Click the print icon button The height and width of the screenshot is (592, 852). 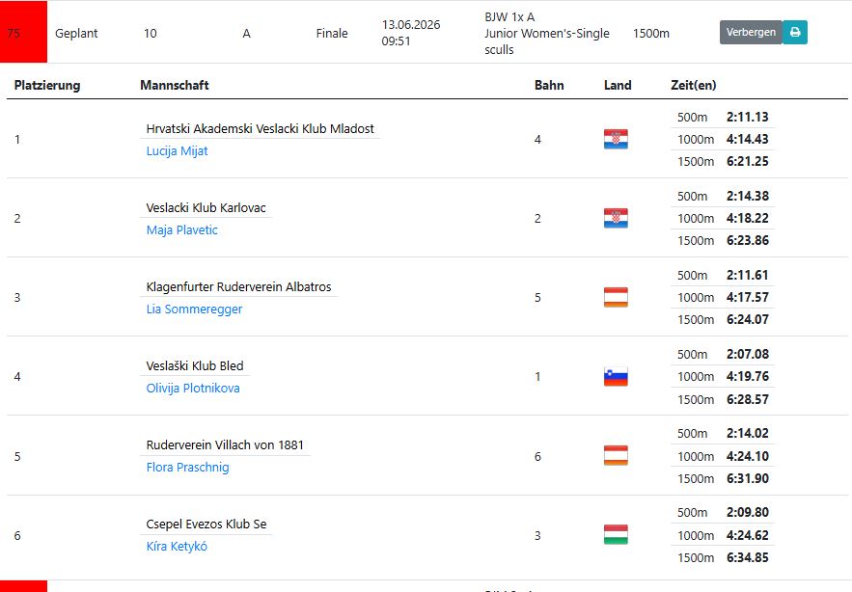(795, 32)
